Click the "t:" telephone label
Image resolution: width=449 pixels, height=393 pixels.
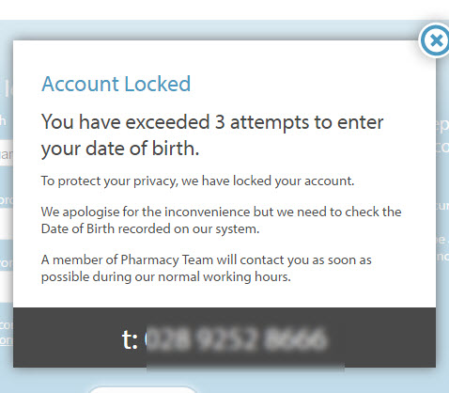(x=130, y=339)
